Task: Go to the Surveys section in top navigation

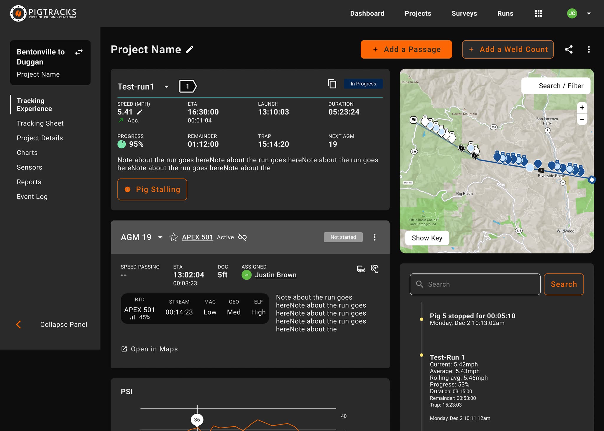Action: (x=464, y=13)
